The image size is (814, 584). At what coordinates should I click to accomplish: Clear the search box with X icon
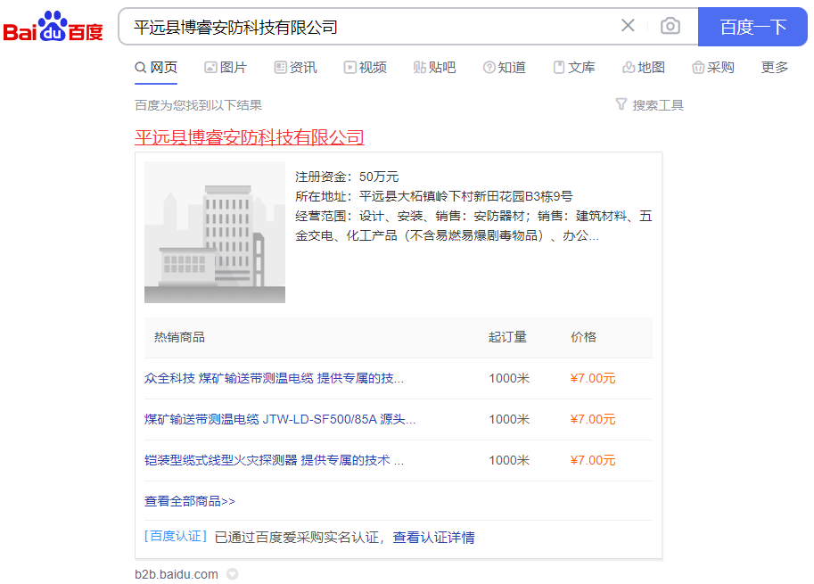coord(628,26)
